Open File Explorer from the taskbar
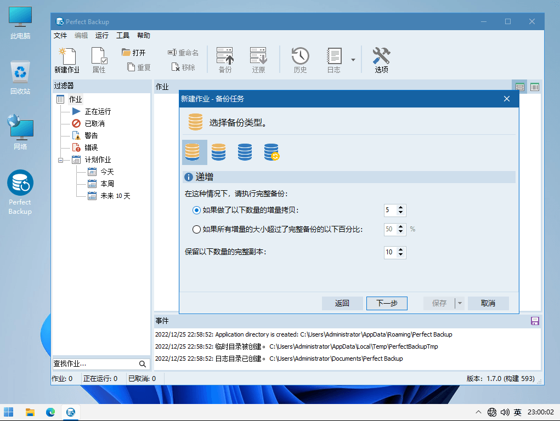This screenshot has height=421, width=560. tap(30, 412)
